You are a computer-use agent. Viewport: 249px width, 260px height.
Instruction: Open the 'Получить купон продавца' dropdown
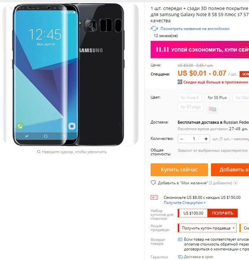click(x=207, y=228)
